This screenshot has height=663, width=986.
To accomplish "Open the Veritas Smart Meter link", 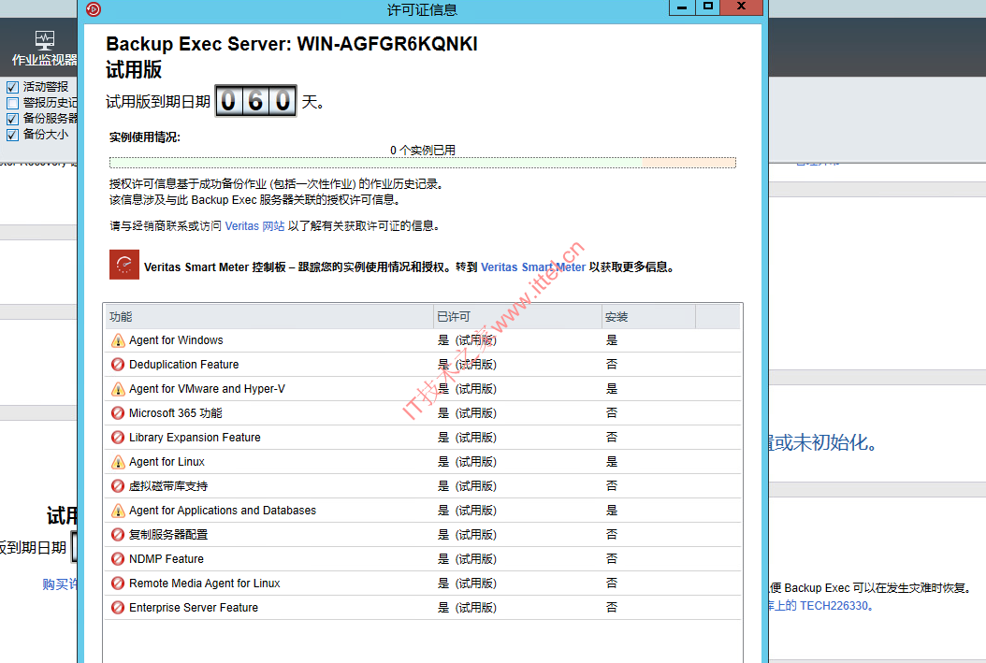I will pos(533,267).
